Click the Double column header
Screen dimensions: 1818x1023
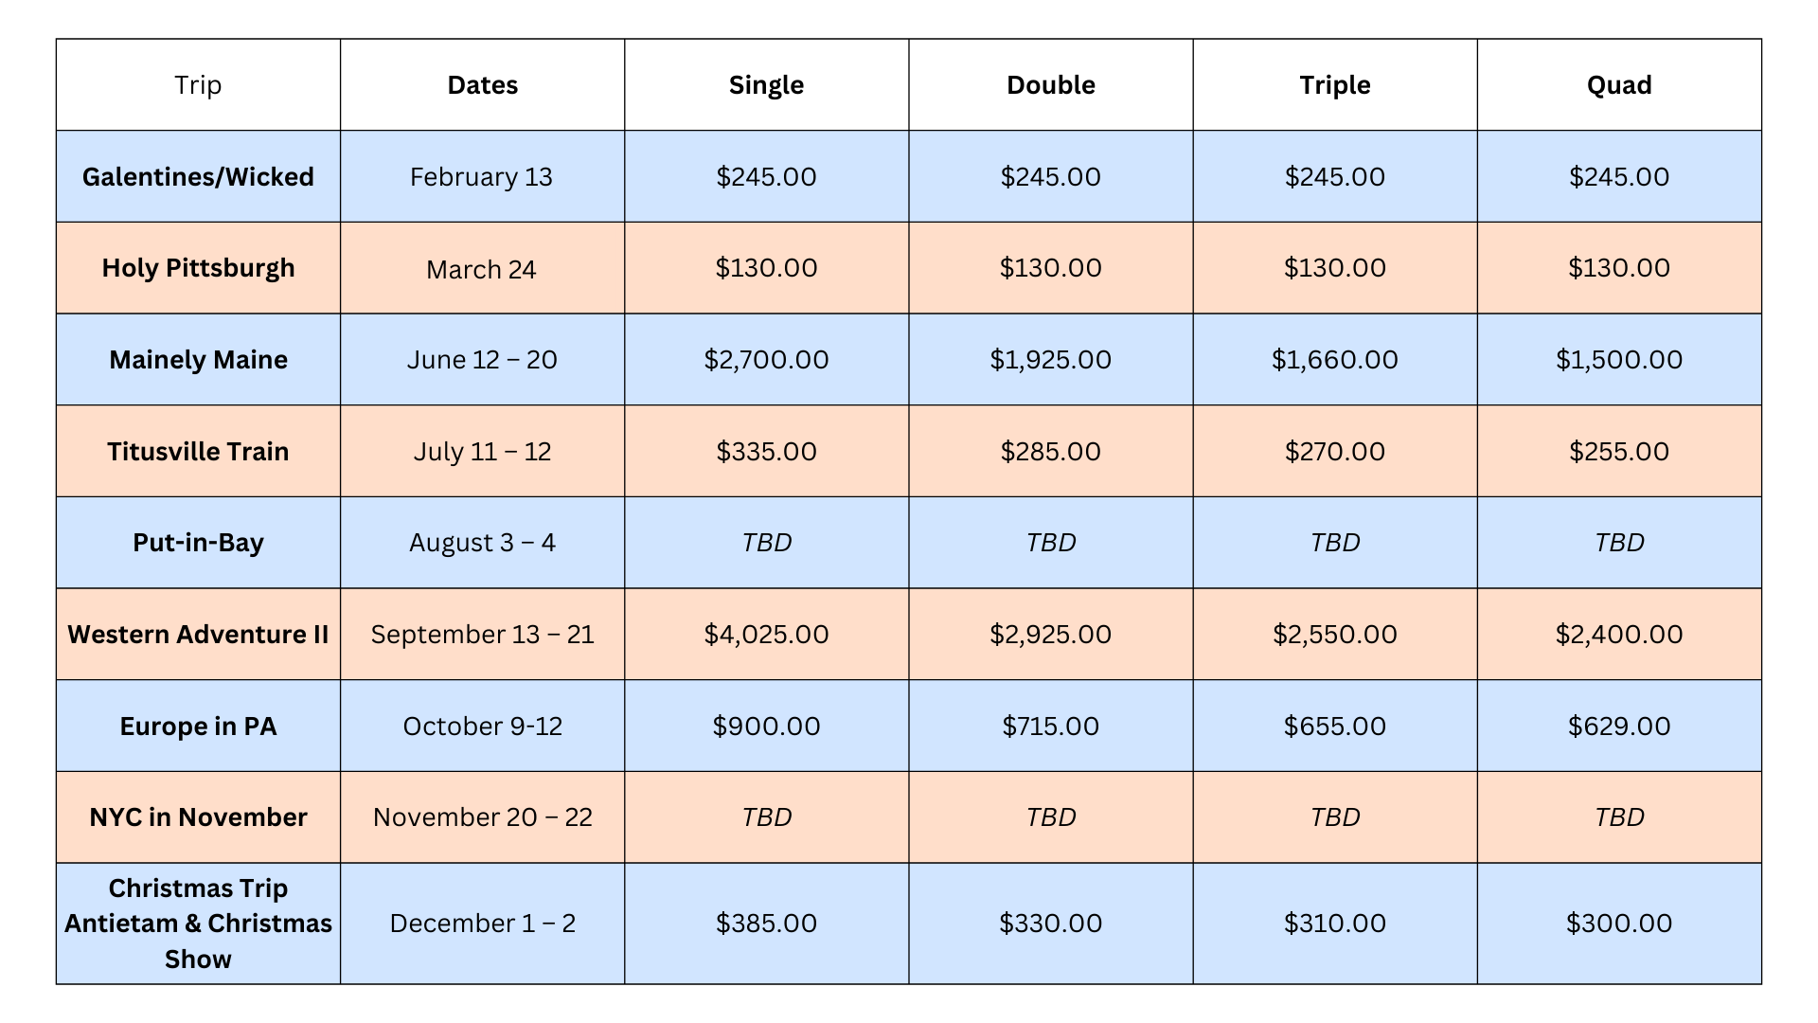point(1050,85)
